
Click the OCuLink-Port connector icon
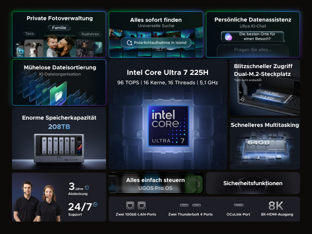(x=238, y=205)
